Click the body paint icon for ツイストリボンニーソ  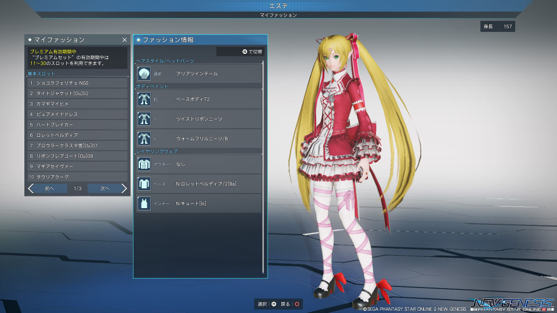(144, 119)
